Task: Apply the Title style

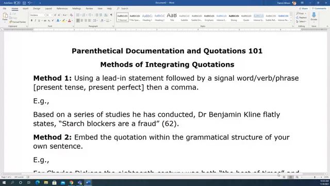Action: pos(172,17)
